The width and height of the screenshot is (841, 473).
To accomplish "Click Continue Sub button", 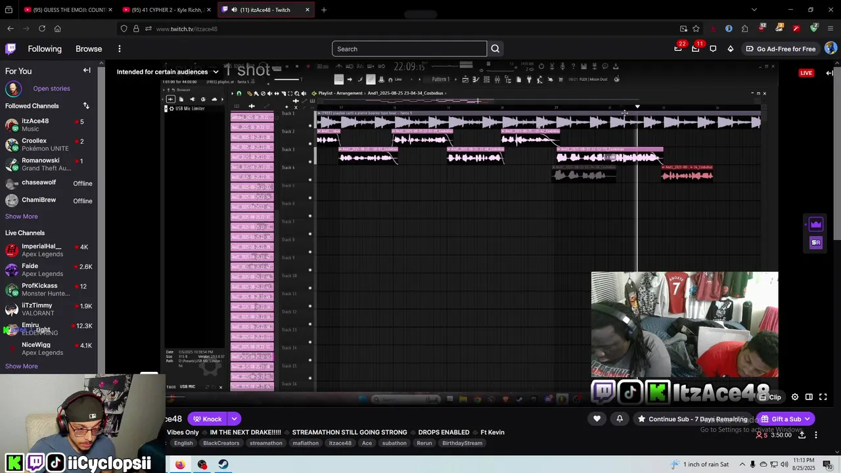I will click(x=693, y=418).
